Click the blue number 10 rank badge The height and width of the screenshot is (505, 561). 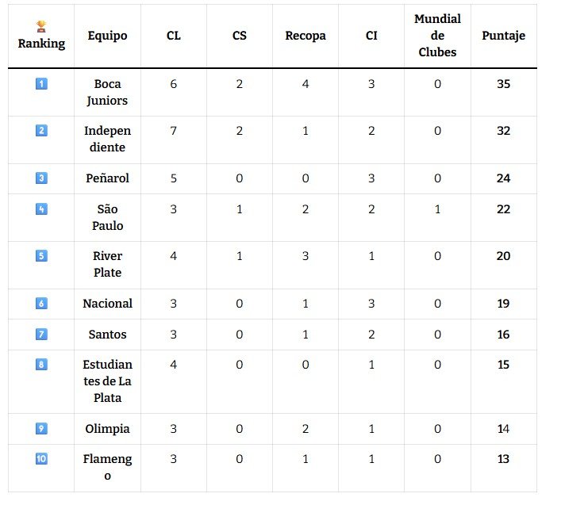point(41,458)
